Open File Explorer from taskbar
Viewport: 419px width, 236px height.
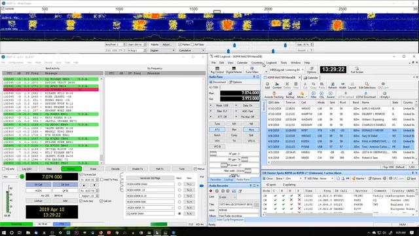[27, 233]
